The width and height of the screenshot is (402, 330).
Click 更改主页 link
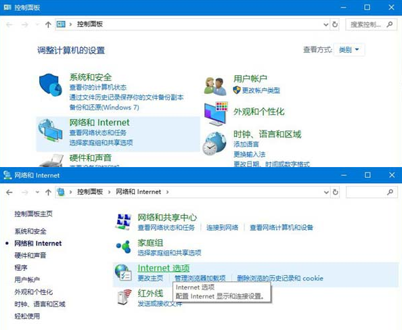[x=150, y=278]
